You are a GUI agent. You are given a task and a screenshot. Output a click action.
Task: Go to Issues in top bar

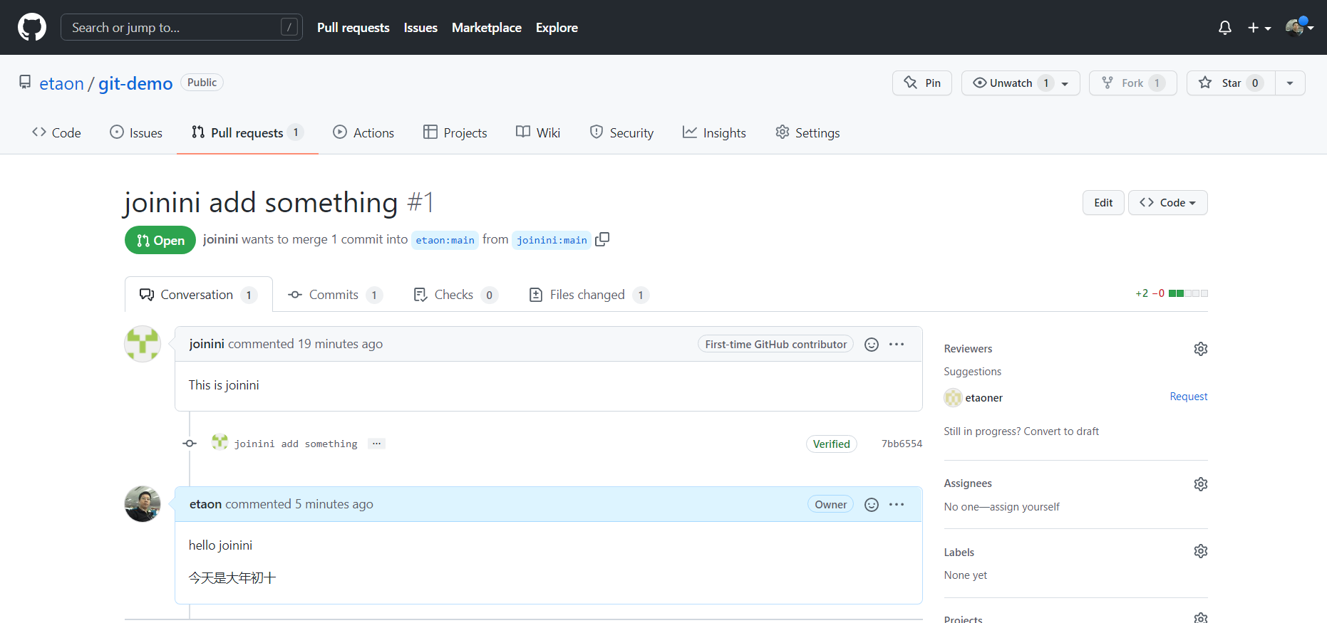click(x=420, y=28)
